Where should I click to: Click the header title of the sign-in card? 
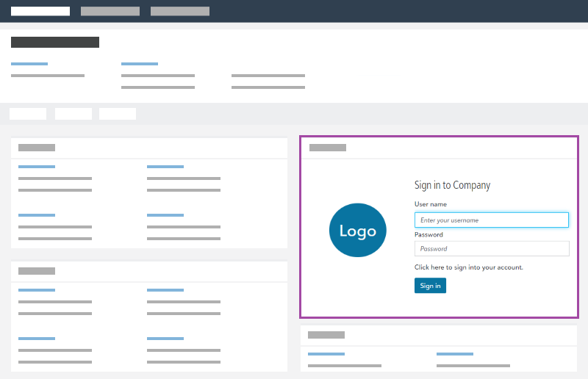point(328,148)
